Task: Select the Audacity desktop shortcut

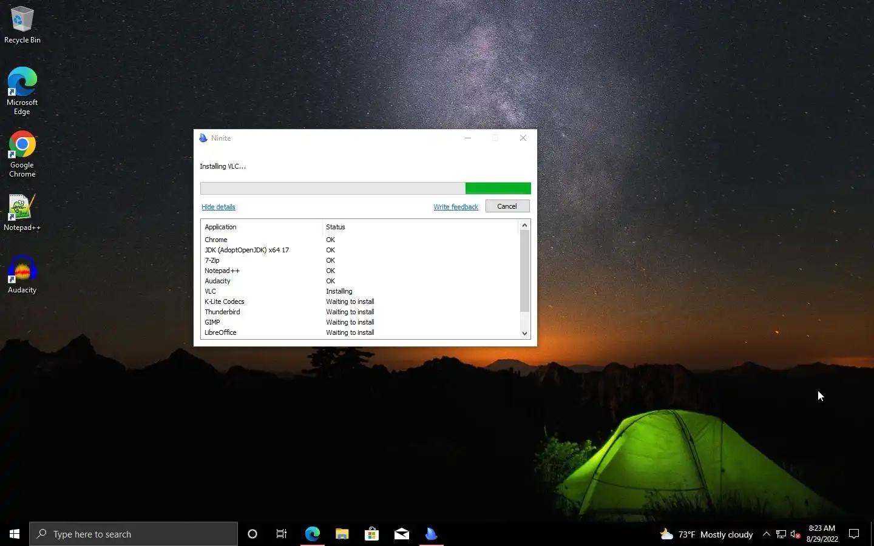Action: pyautogui.click(x=22, y=275)
